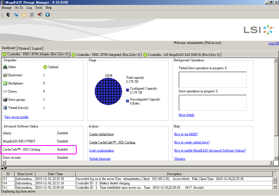The width and height of the screenshot is (279, 196).
Task: Click the dashboard scroll down arrow
Action: pyautogui.click(x=276, y=158)
